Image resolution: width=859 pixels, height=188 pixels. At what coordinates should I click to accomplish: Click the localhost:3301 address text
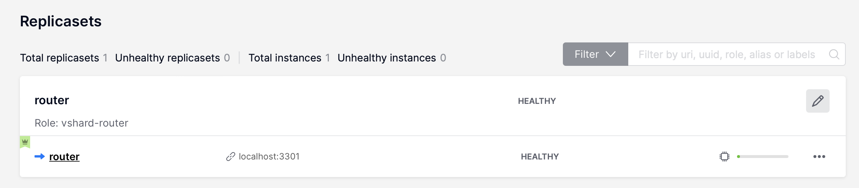click(269, 157)
